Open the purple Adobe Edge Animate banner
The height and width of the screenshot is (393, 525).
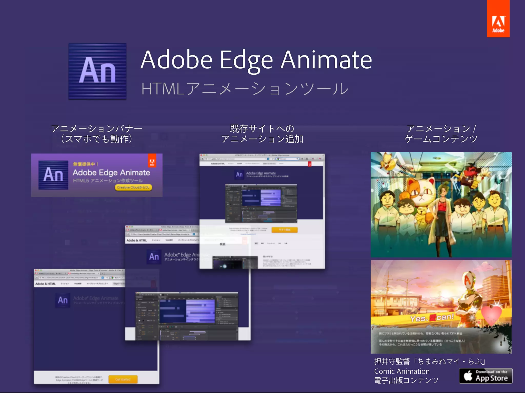(x=97, y=175)
